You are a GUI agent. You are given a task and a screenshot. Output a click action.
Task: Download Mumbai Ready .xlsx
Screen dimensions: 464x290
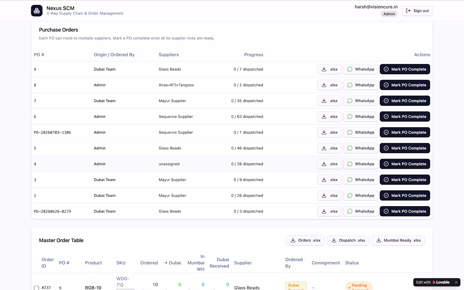(x=398, y=240)
